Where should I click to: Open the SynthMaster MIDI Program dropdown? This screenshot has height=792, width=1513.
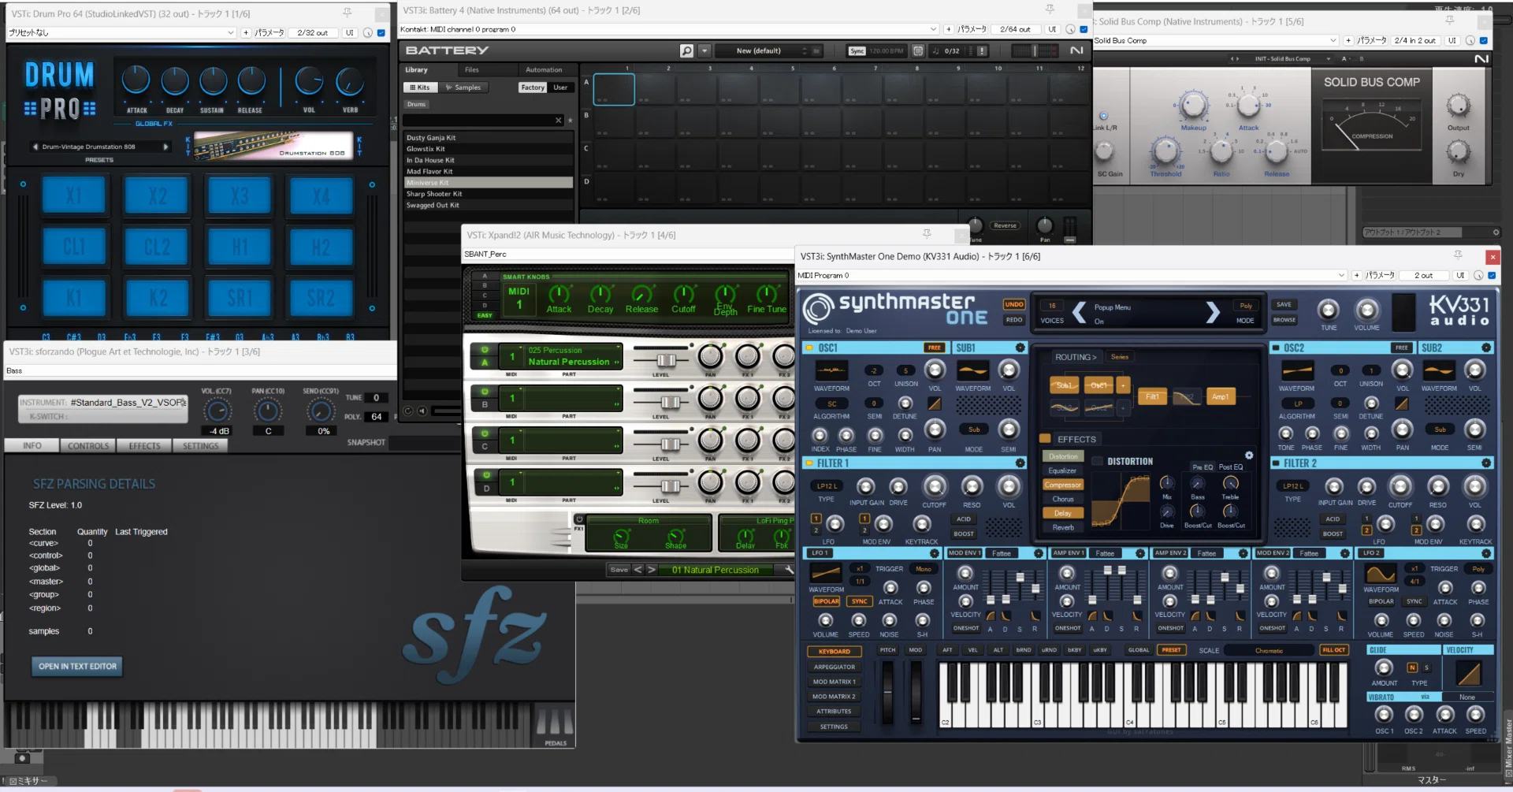[1341, 275]
